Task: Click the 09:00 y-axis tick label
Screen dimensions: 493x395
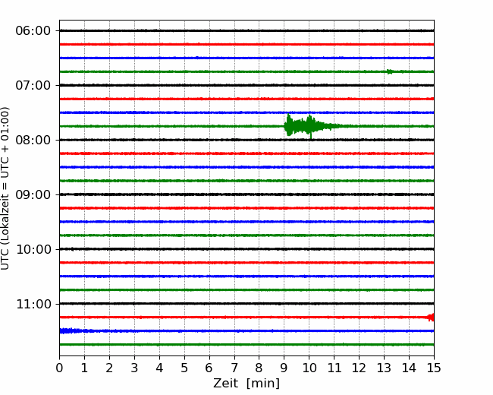Action: click(x=33, y=194)
